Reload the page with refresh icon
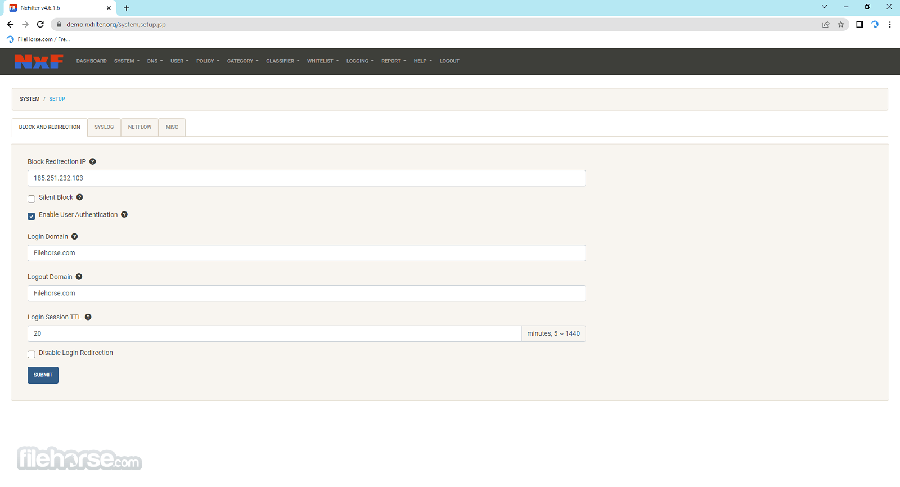This screenshot has width=900, height=487. pos(40,24)
